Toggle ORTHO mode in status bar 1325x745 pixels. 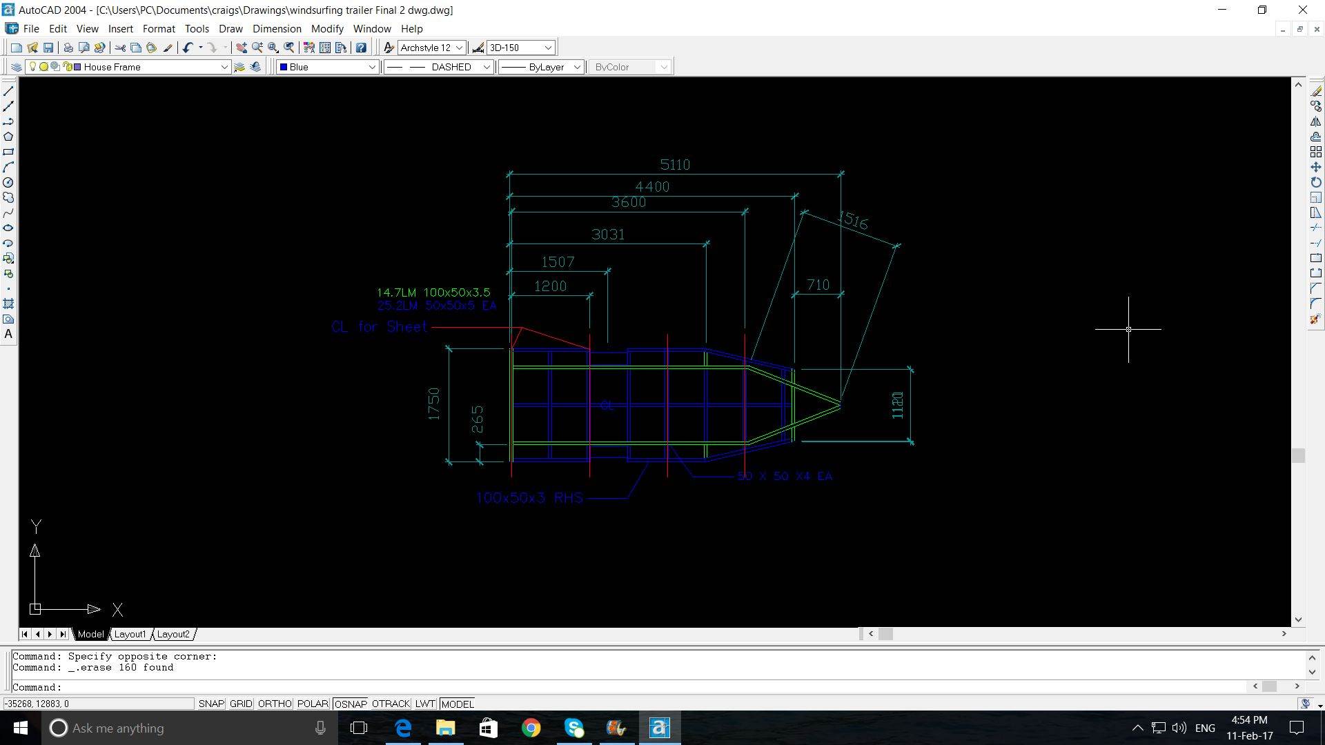pyautogui.click(x=274, y=704)
